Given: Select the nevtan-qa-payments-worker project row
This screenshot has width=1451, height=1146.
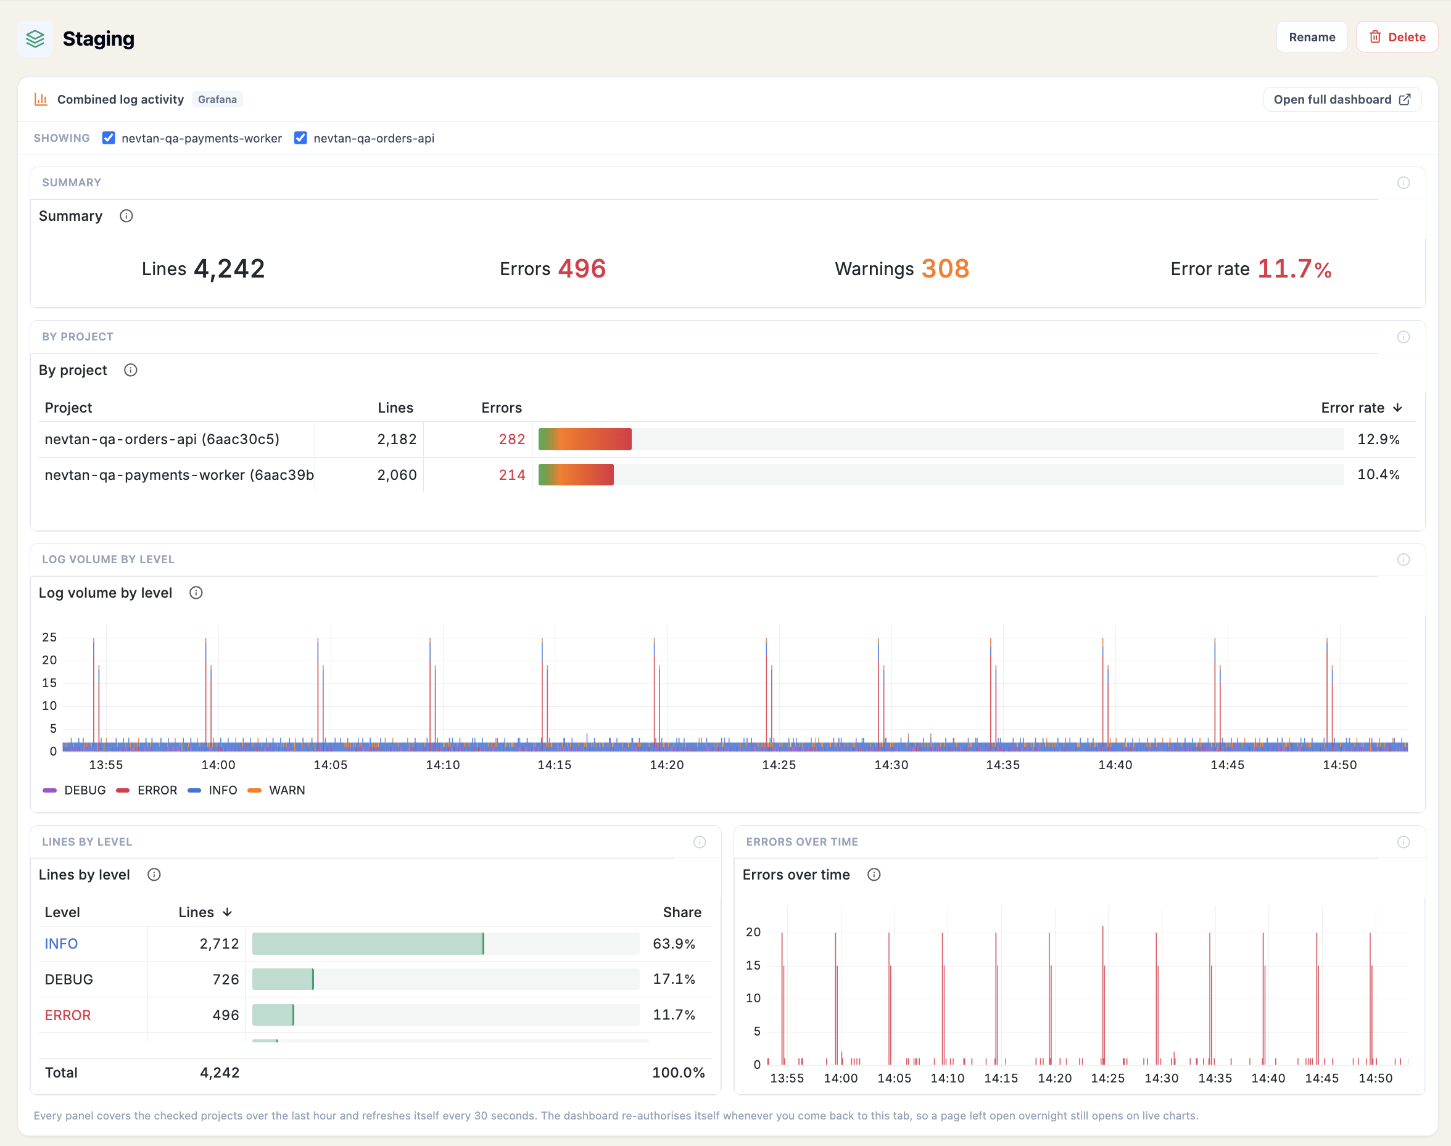Looking at the screenshot, I should pyautogui.click(x=727, y=475).
